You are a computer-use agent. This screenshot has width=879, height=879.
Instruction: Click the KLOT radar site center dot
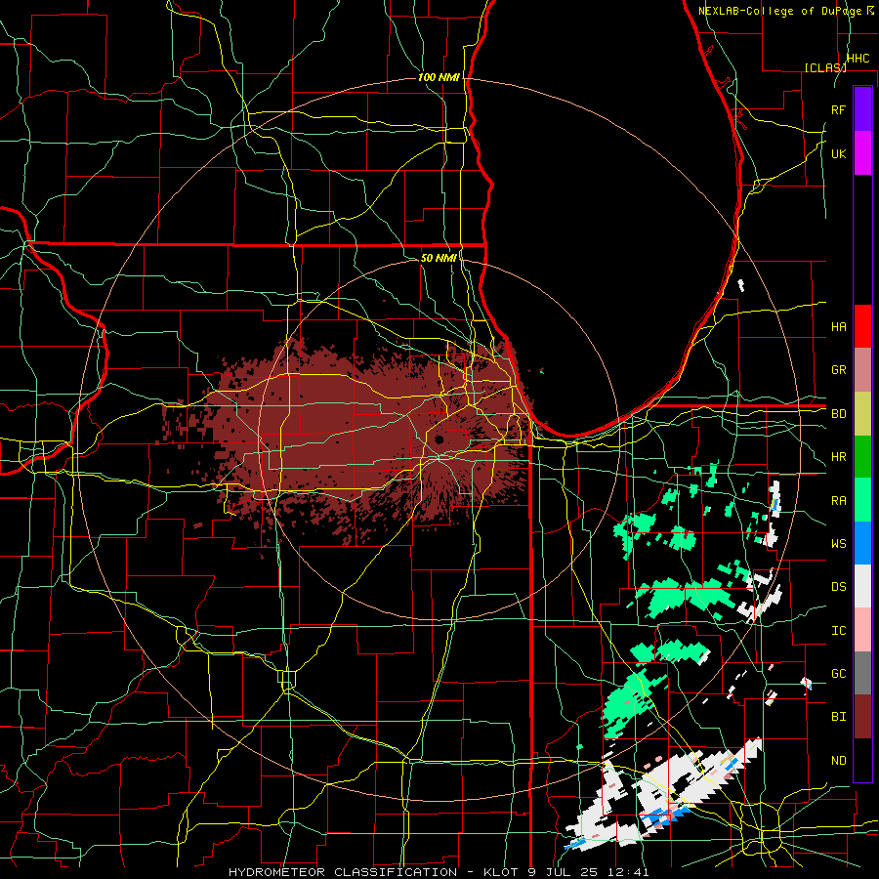click(439, 439)
